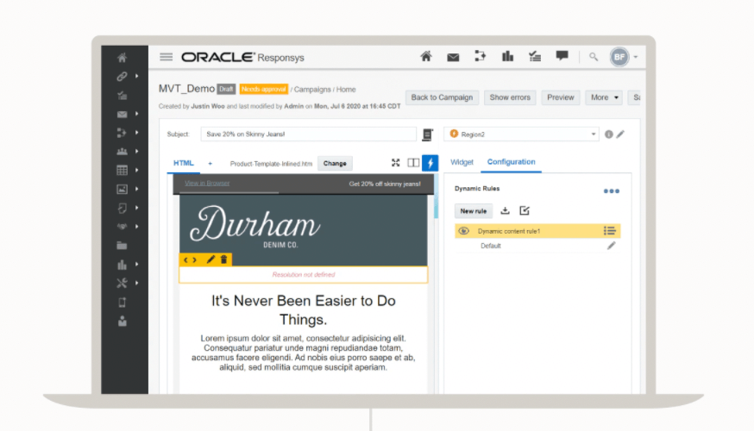Delete region using trash icon

click(223, 259)
